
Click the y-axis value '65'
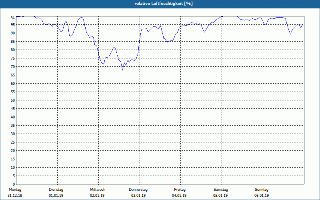point(13,75)
